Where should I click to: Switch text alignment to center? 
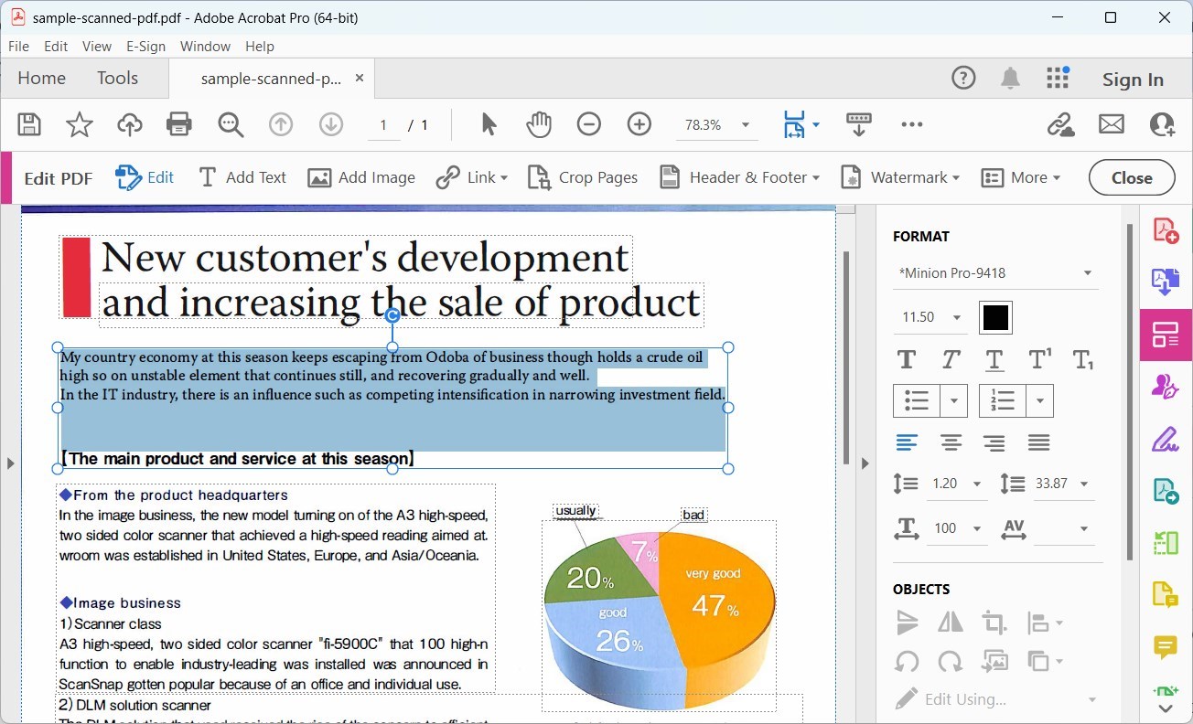pyautogui.click(x=951, y=442)
